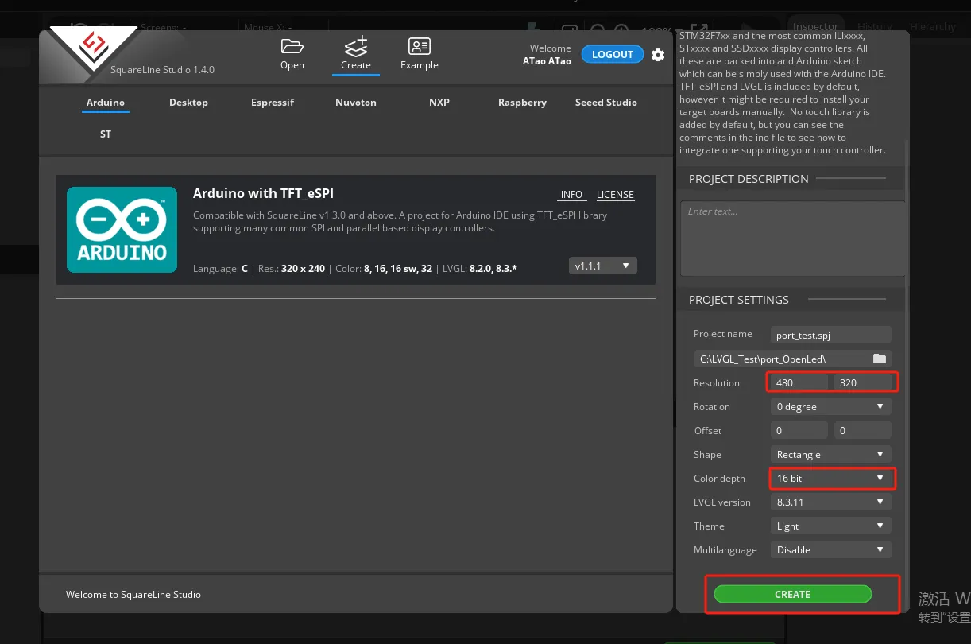
Task: Open the Multilanguage dropdown
Action: coord(830,550)
